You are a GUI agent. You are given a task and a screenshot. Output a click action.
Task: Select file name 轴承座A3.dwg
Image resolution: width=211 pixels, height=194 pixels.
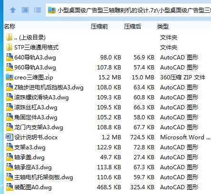pyautogui.click(x=33, y=167)
